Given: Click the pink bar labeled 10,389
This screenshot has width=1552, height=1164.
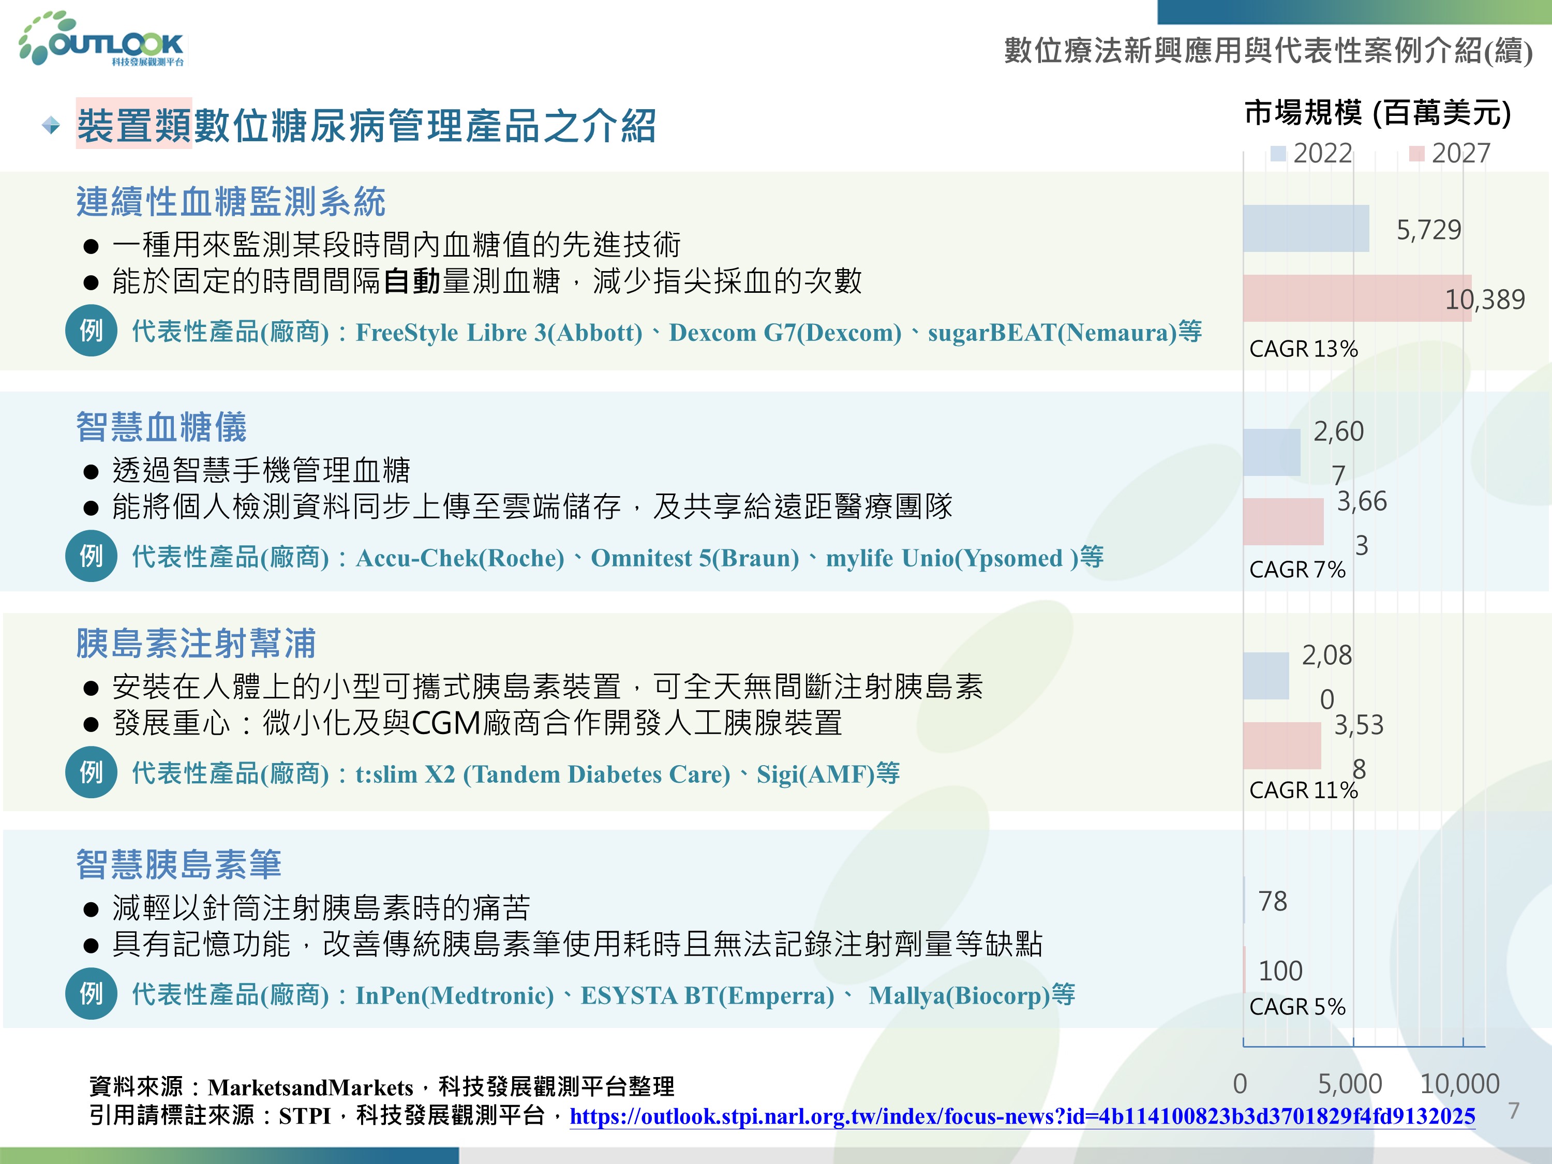Looking at the screenshot, I should pyautogui.click(x=1357, y=298).
